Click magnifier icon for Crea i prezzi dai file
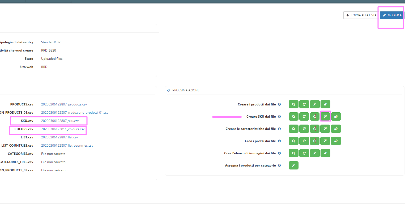The image size is (405, 204). point(293,141)
